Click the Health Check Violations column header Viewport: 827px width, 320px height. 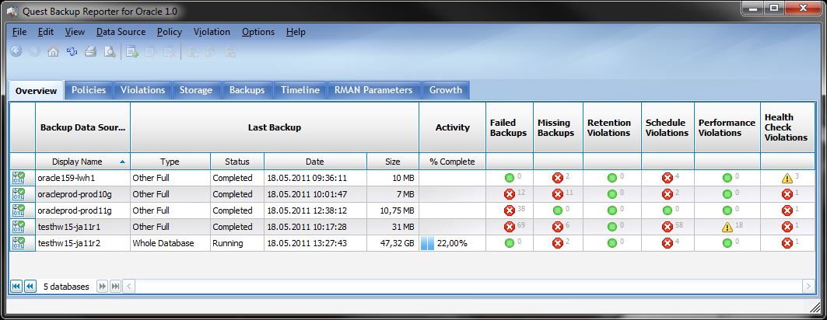(787, 127)
